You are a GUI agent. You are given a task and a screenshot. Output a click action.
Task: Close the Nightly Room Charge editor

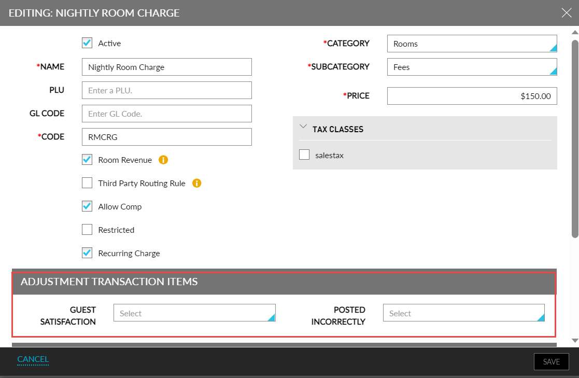pyautogui.click(x=567, y=12)
